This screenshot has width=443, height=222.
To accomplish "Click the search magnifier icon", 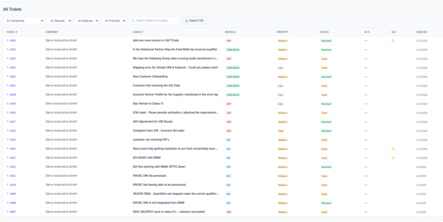I will tap(133, 21).
